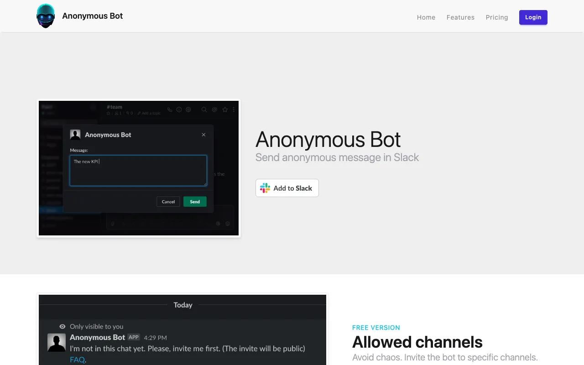Click the paperclip attach icon in the message composer

[113, 224]
